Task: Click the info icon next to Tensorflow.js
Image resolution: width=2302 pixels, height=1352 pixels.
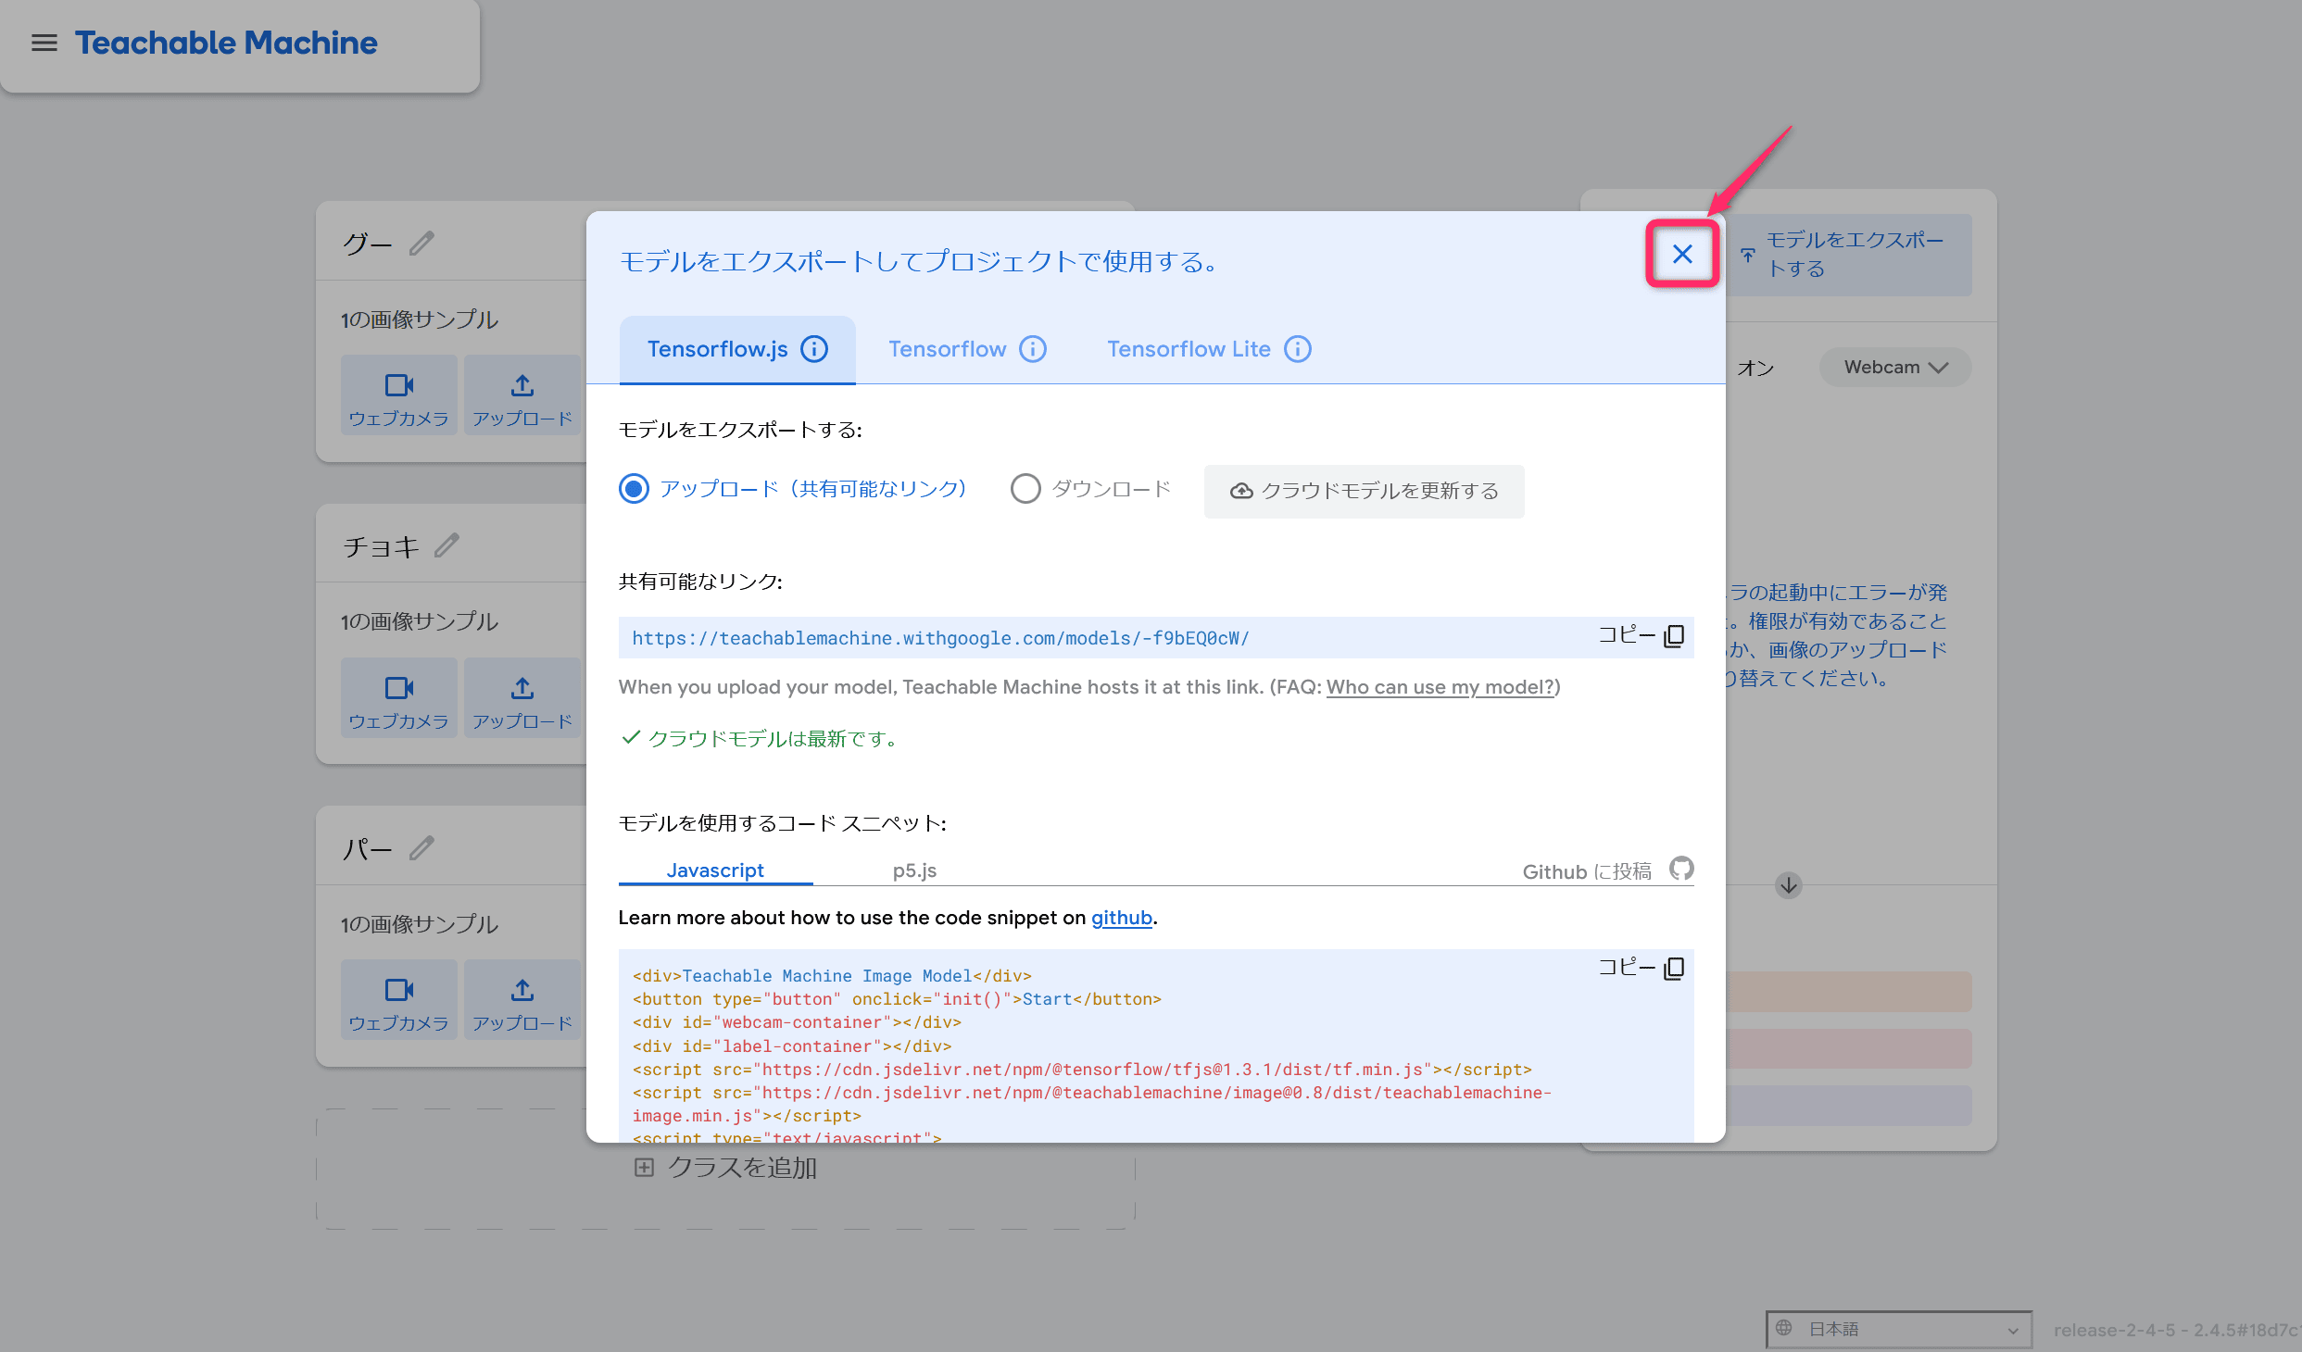Action: click(814, 349)
